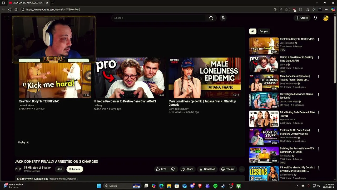Click the Create button
The width and height of the screenshot is (337, 190).
click(301, 18)
